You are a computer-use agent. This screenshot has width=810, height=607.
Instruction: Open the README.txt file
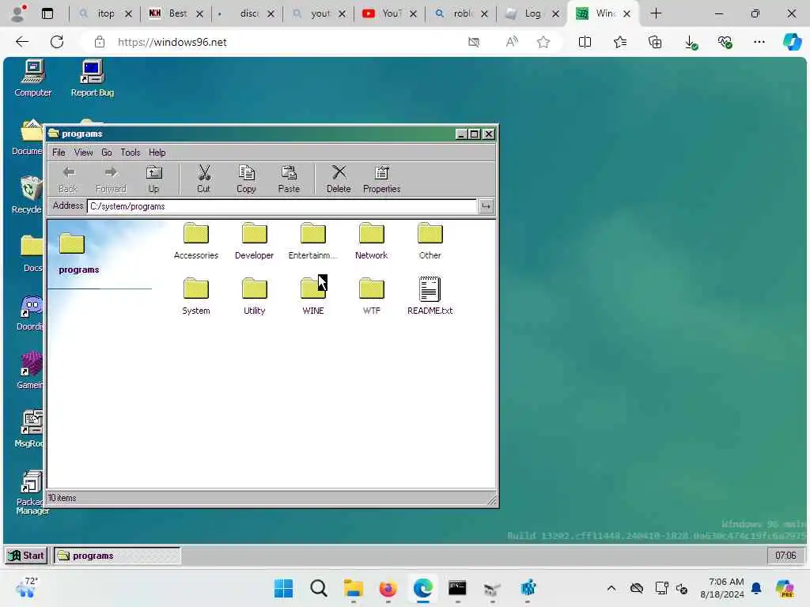pyautogui.click(x=430, y=296)
